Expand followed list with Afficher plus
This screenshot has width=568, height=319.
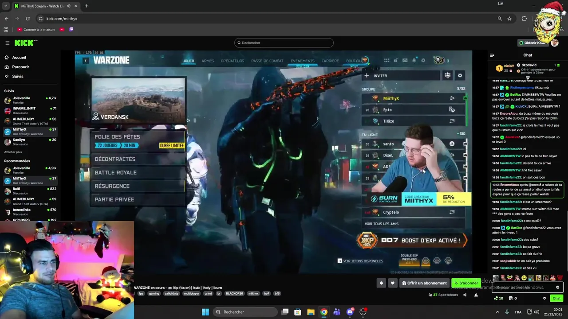[13, 152]
